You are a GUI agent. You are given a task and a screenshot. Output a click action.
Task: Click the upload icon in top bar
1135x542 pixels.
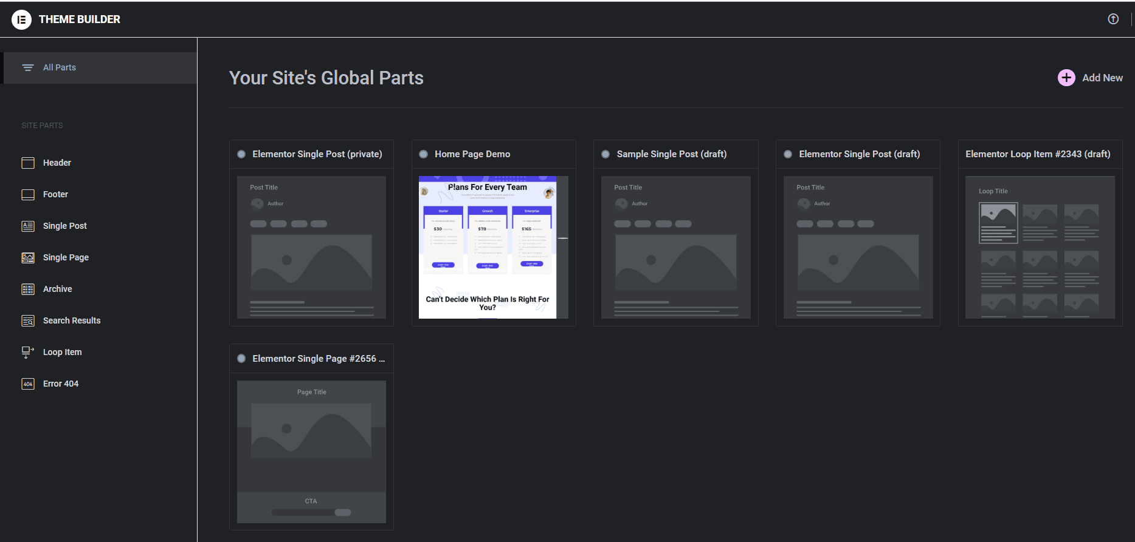1113,19
